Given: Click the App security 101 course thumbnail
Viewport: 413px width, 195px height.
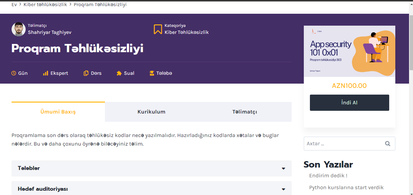Looking at the screenshot, I should (349, 51).
